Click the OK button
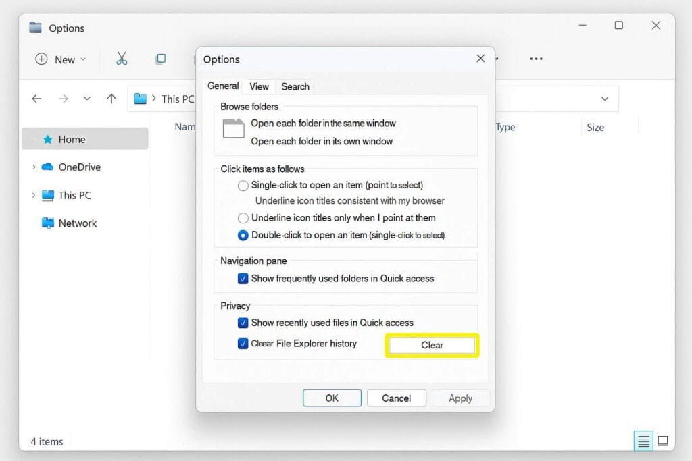Image resolution: width=692 pixels, height=461 pixels. point(332,398)
